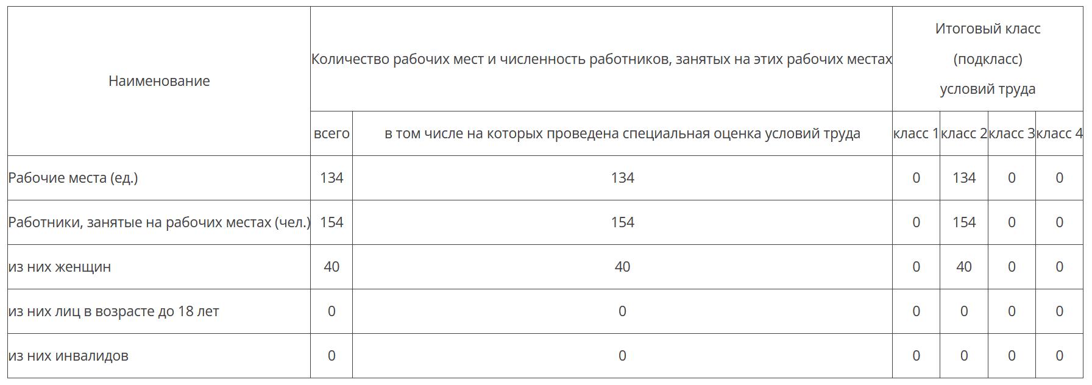1092x385 pixels.
Task: Select the "всего" subheader cell
Action: coord(331,133)
